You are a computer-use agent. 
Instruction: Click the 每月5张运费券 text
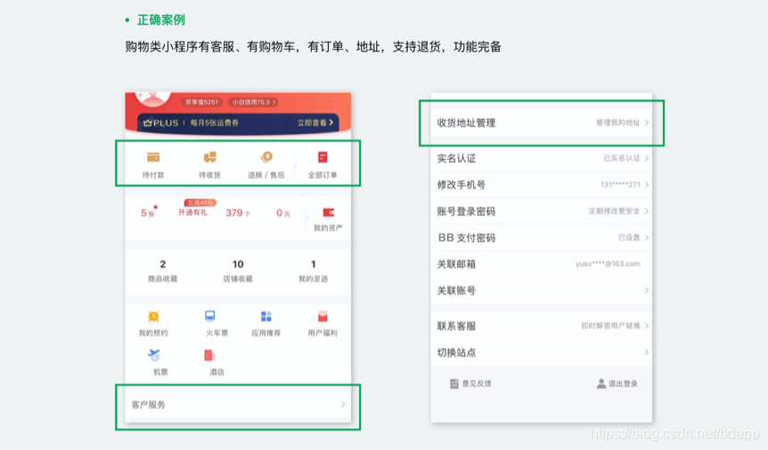pos(215,123)
